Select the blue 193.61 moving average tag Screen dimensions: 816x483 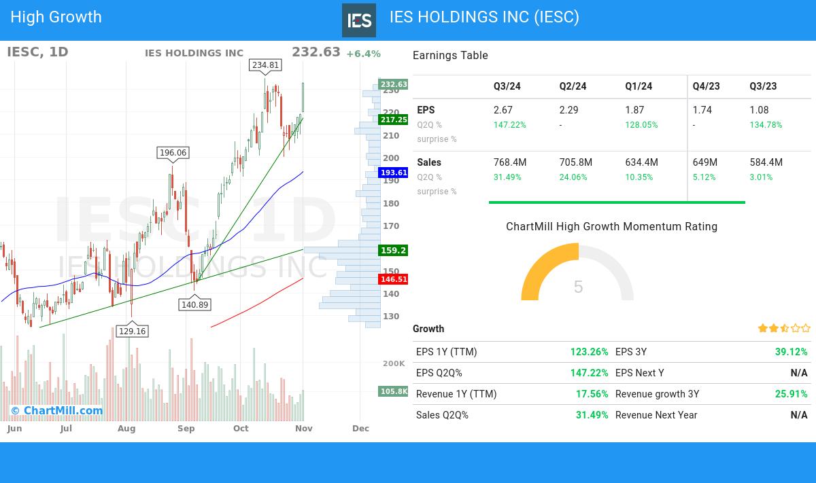(394, 173)
